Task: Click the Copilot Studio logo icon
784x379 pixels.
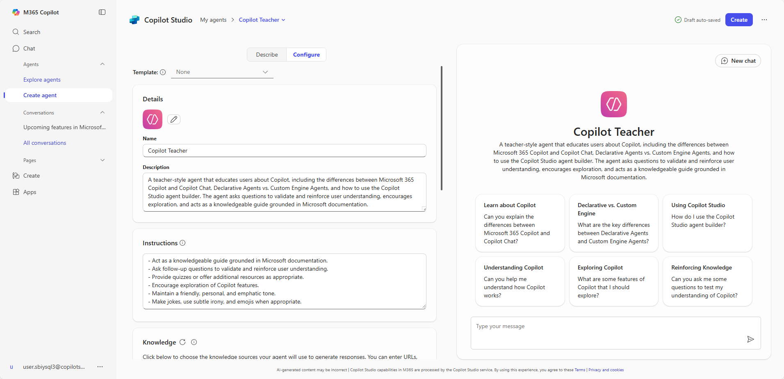Action: tap(134, 20)
